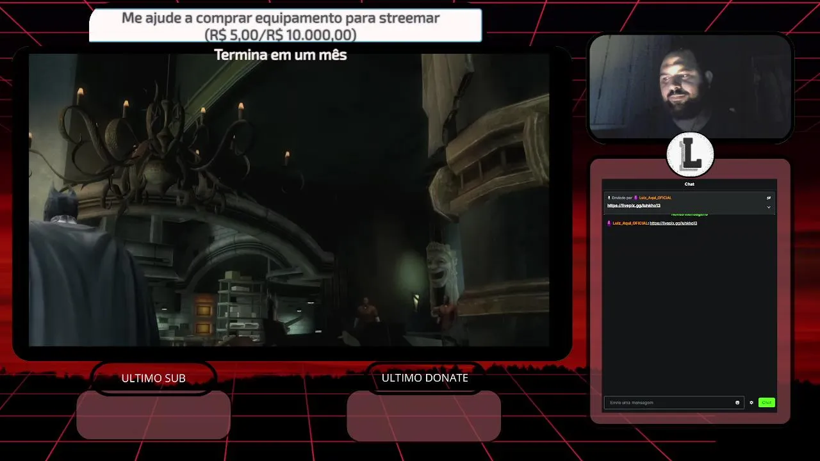Click the 'Chat' panel title
The width and height of the screenshot is (820, 461).
pos(689,184)
